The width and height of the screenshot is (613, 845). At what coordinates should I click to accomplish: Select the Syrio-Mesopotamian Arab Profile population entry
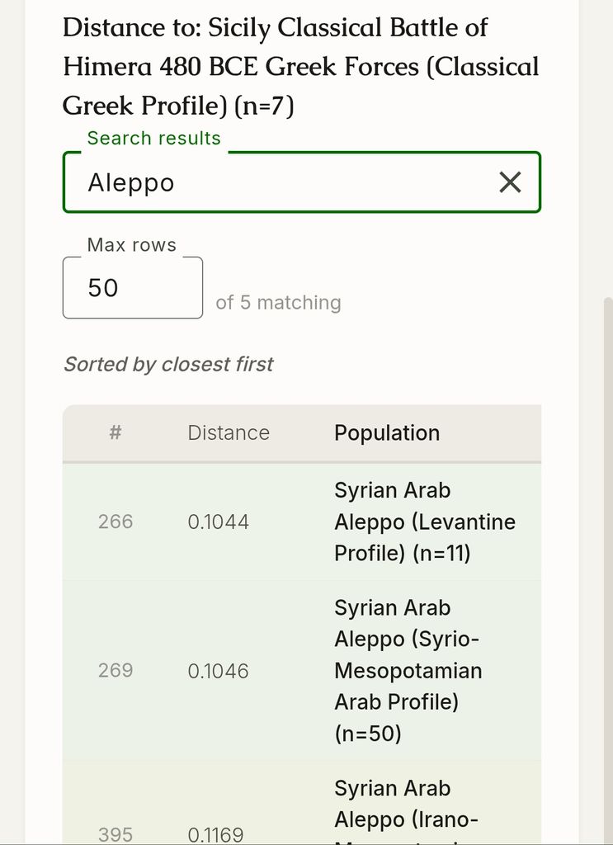tap(408, 670)
